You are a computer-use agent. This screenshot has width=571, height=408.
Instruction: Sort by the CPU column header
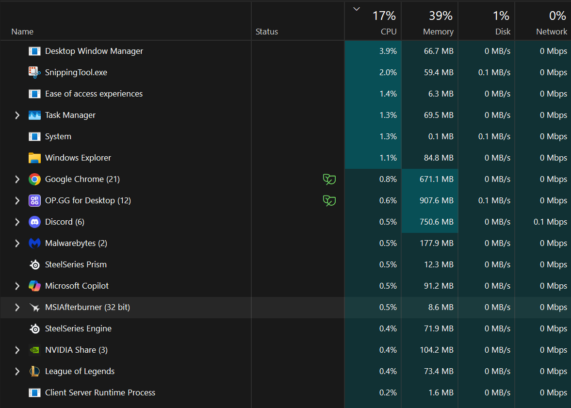pyautogui.click(x=373, y=21)
